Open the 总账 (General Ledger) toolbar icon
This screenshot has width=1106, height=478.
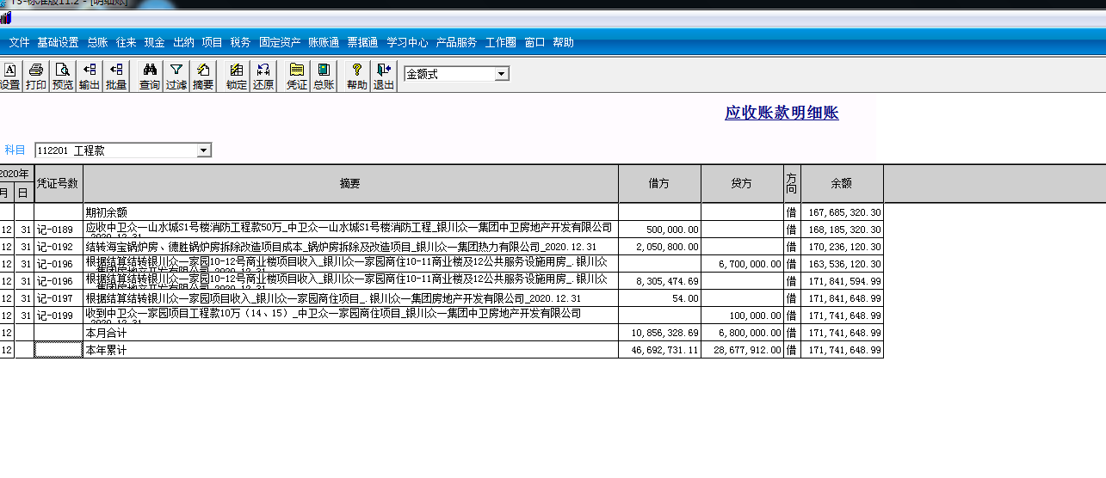tap(324, 77)
